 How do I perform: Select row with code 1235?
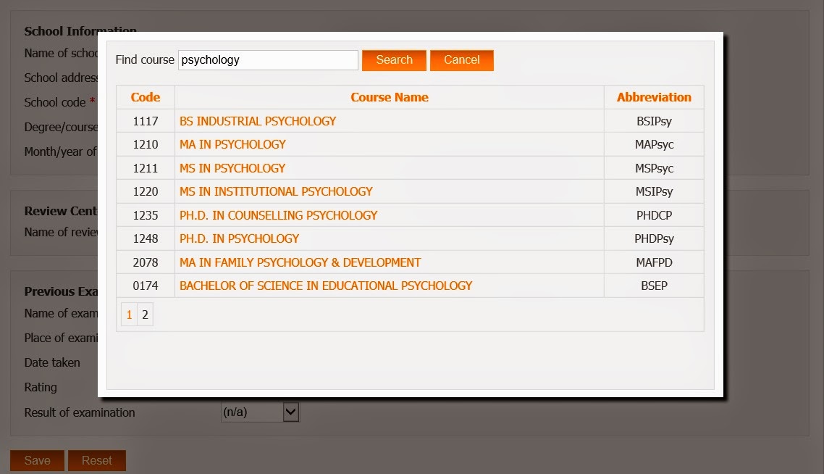(145, 215)
